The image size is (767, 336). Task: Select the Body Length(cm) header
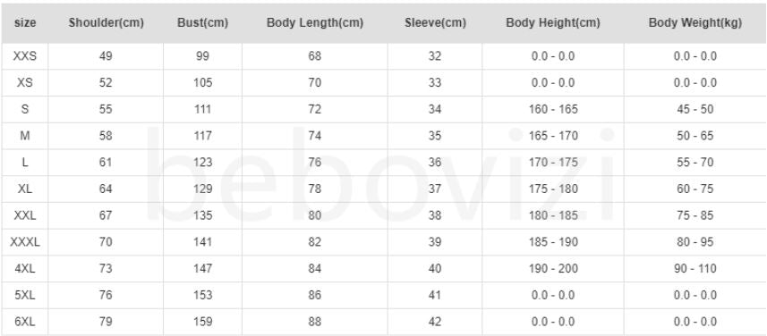pos(314,23)
